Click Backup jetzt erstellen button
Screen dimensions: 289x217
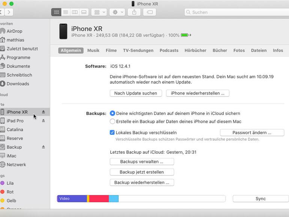[x=142, y=172]
